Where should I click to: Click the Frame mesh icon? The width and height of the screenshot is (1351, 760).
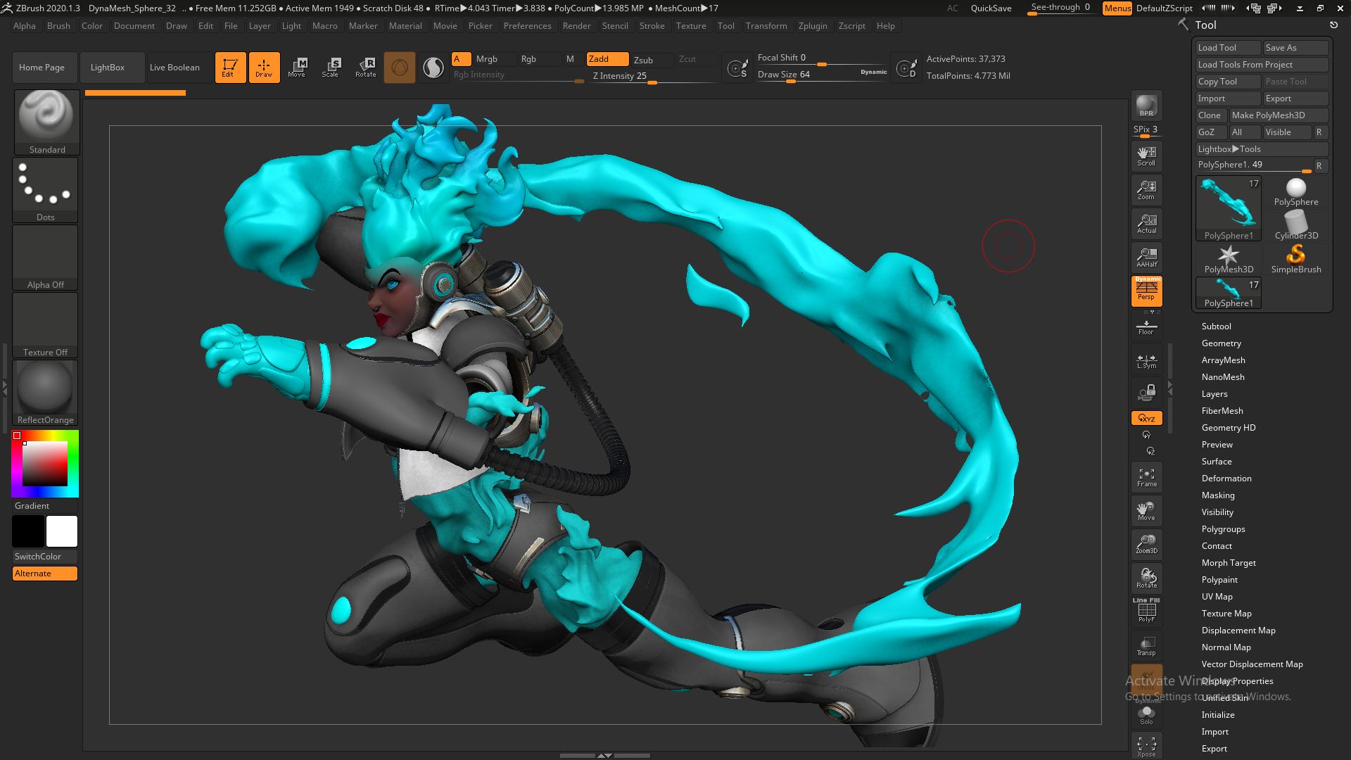pyautogui.click(x=1146, y=477)
